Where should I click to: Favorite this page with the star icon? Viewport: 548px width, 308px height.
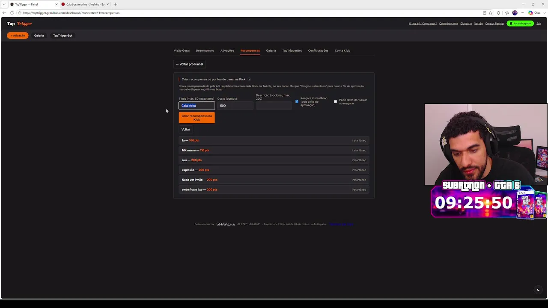pos(491,13)
